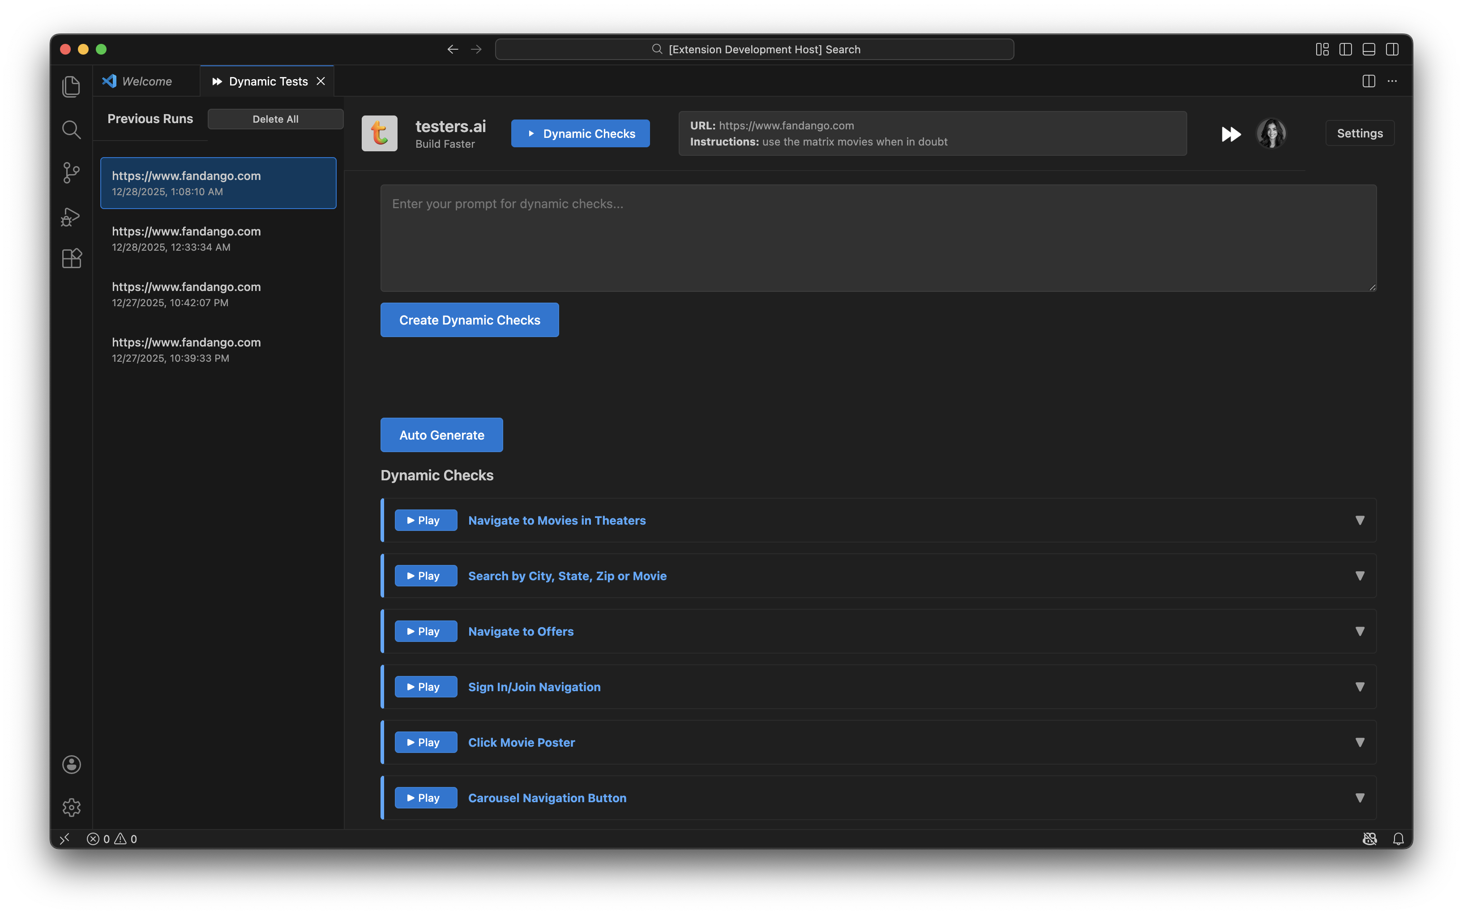Click the Create Dynamic Checks button
The height and width of the screenshot is (915, 1463).
point(470,320)
